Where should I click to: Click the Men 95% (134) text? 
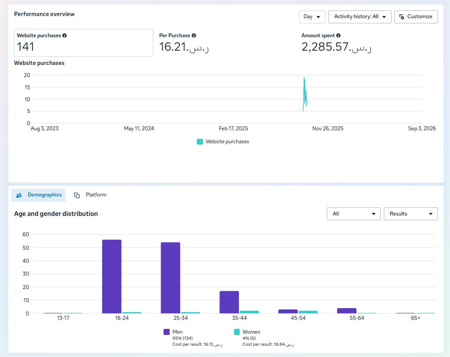(x=183, y=338)
